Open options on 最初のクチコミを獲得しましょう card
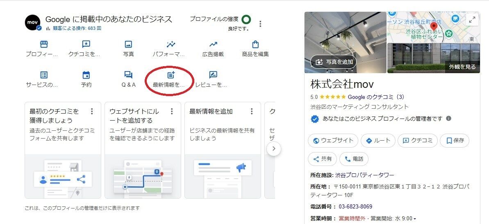The height and width of the screenshot is (224, 489). [x=92, y=111]
